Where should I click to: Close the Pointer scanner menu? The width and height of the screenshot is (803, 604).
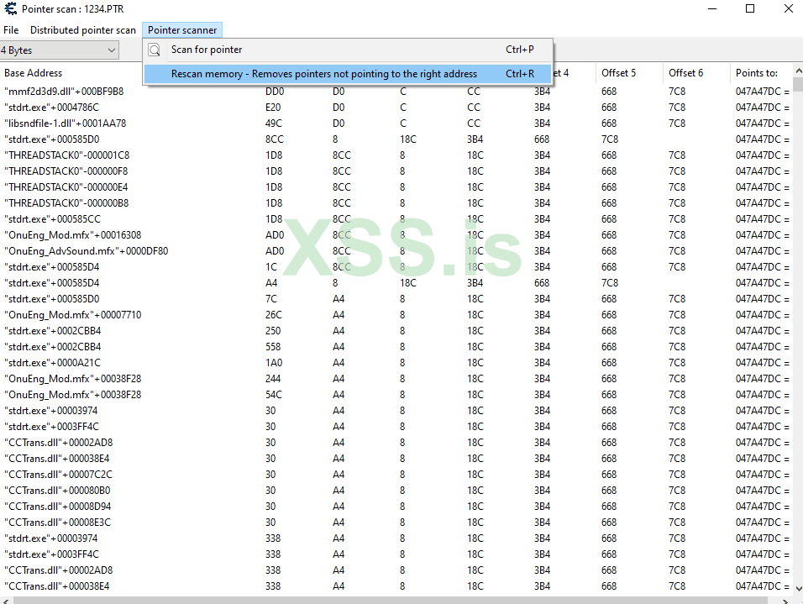pos(182,30)
